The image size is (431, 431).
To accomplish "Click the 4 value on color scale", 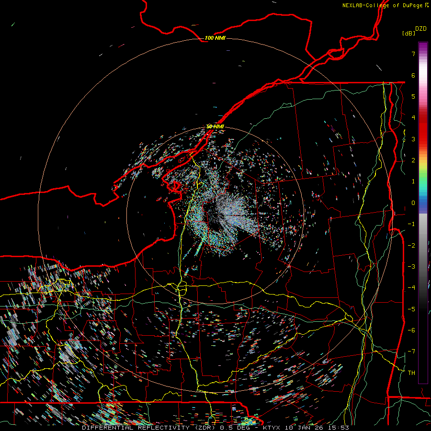I will point(413,118).
